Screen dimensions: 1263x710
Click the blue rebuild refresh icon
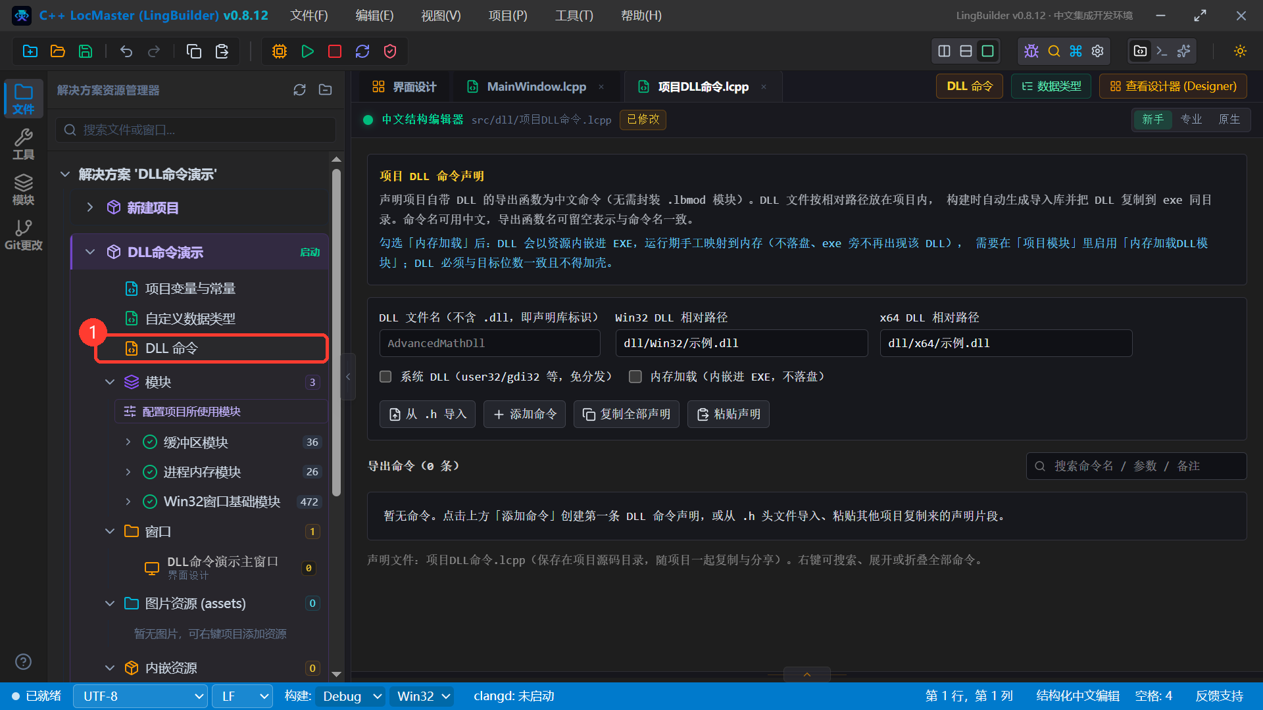[362, 51]
